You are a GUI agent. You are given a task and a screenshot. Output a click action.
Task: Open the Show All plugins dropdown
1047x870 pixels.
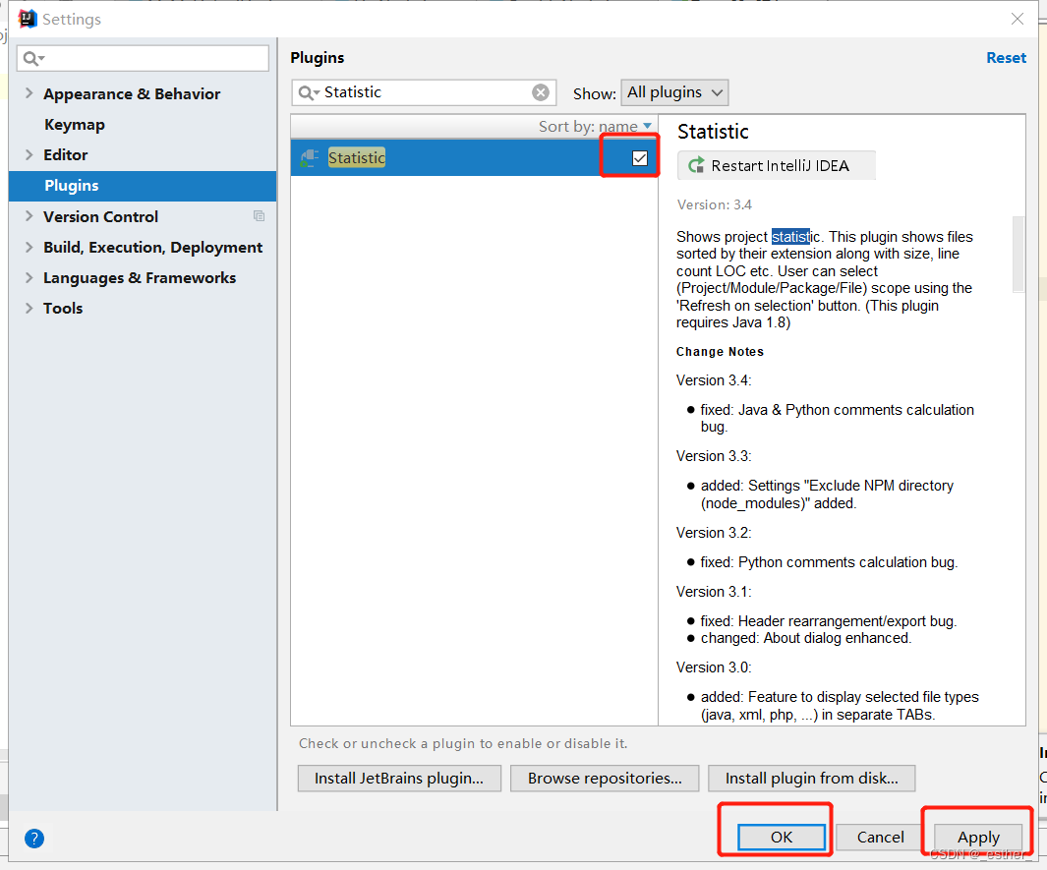coord(674,92)
